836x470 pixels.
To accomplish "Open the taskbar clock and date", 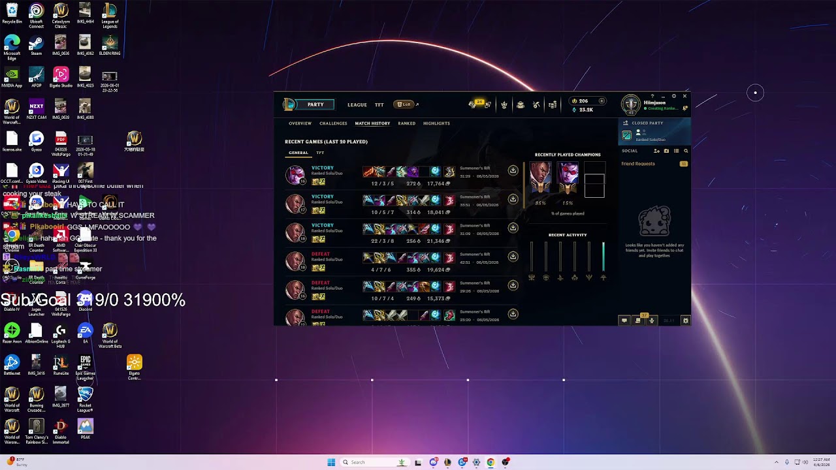I will 820,462.
